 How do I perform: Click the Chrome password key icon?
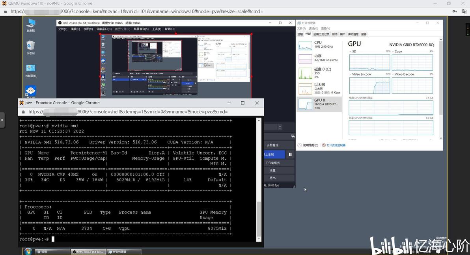455,11
